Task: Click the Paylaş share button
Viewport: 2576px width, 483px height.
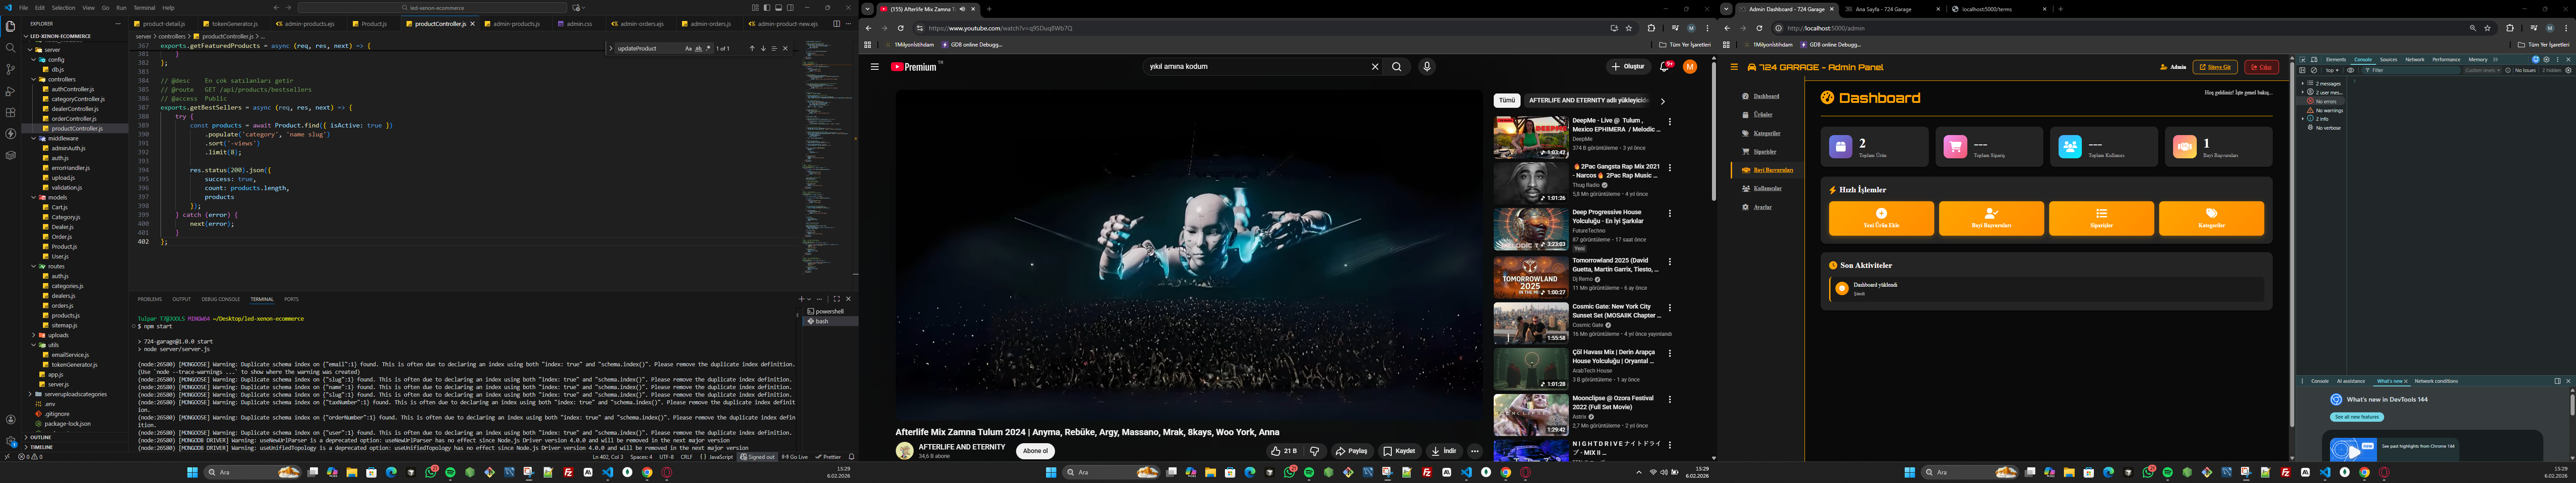Action: tap(1352, 451)
